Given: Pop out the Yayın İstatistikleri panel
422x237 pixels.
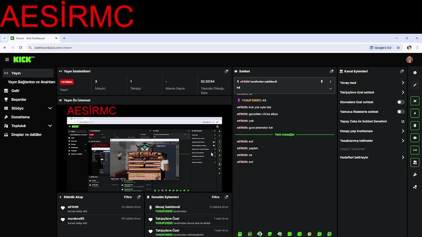Looking at the screenshot, I should click(x=226, y=71).
